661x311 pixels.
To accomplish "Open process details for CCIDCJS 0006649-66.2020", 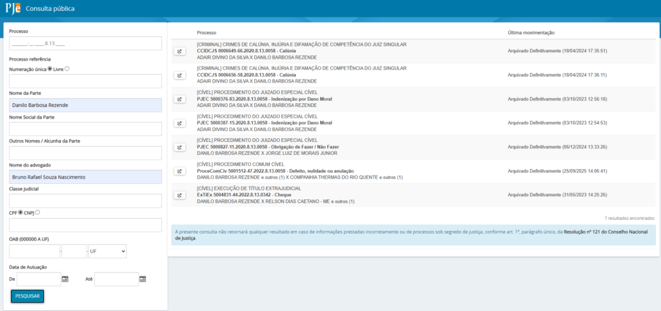I will (x=179, y=51).
